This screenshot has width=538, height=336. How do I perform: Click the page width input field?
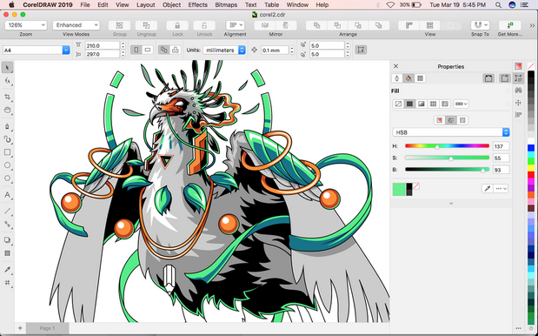[x=103, y=45]
